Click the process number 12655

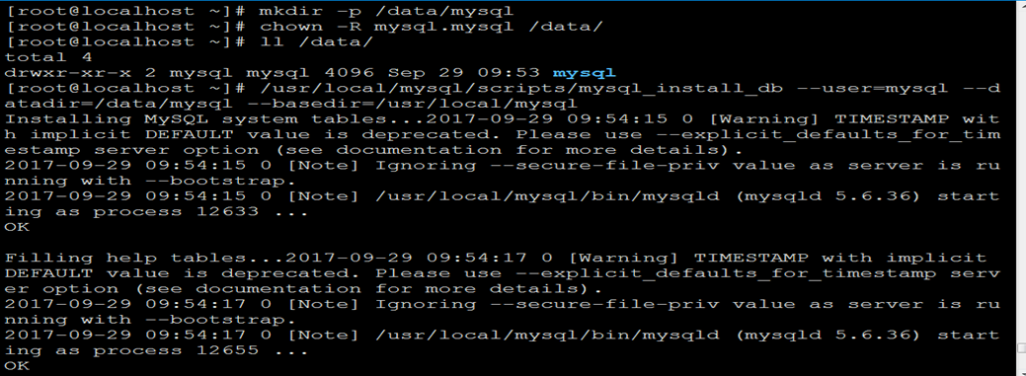(x=227, y=351)
